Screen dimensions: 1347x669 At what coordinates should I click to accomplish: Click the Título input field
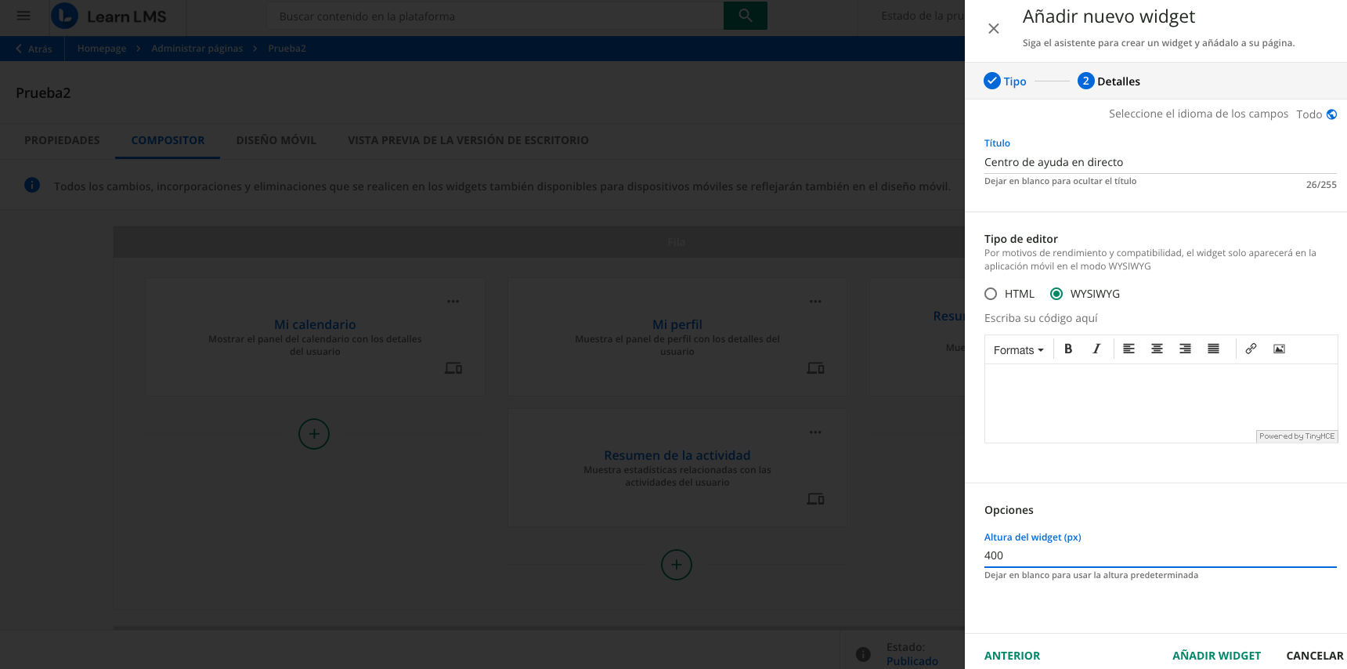[1160, 162]
